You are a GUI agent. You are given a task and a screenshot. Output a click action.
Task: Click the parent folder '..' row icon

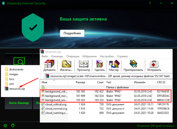point(43,87)
